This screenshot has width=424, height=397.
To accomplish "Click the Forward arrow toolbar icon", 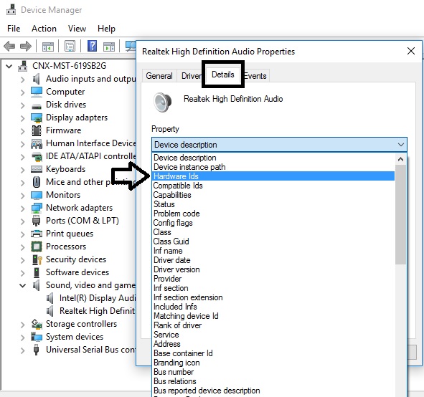I will (x=26, y=46).
